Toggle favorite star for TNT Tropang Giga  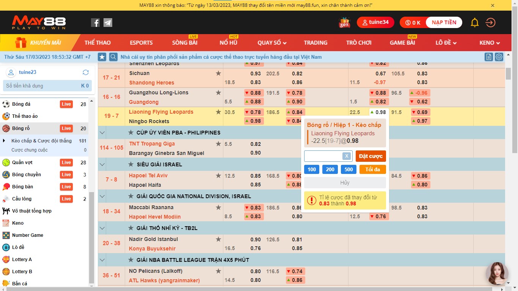point(218,144)
